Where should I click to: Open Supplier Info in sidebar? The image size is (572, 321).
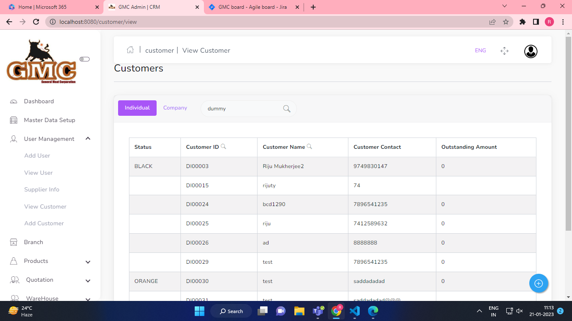pos(42,189)
